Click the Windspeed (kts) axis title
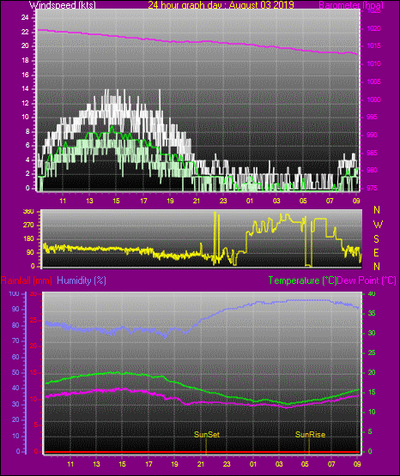This screenshot has width=400, height=476. click(x=63, y=5)
